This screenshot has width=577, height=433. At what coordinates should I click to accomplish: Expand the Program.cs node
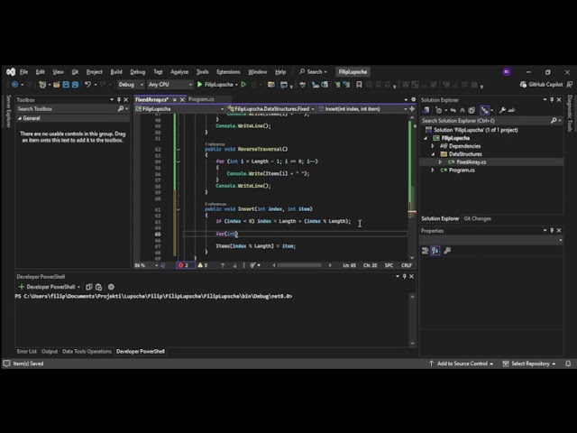433,170
